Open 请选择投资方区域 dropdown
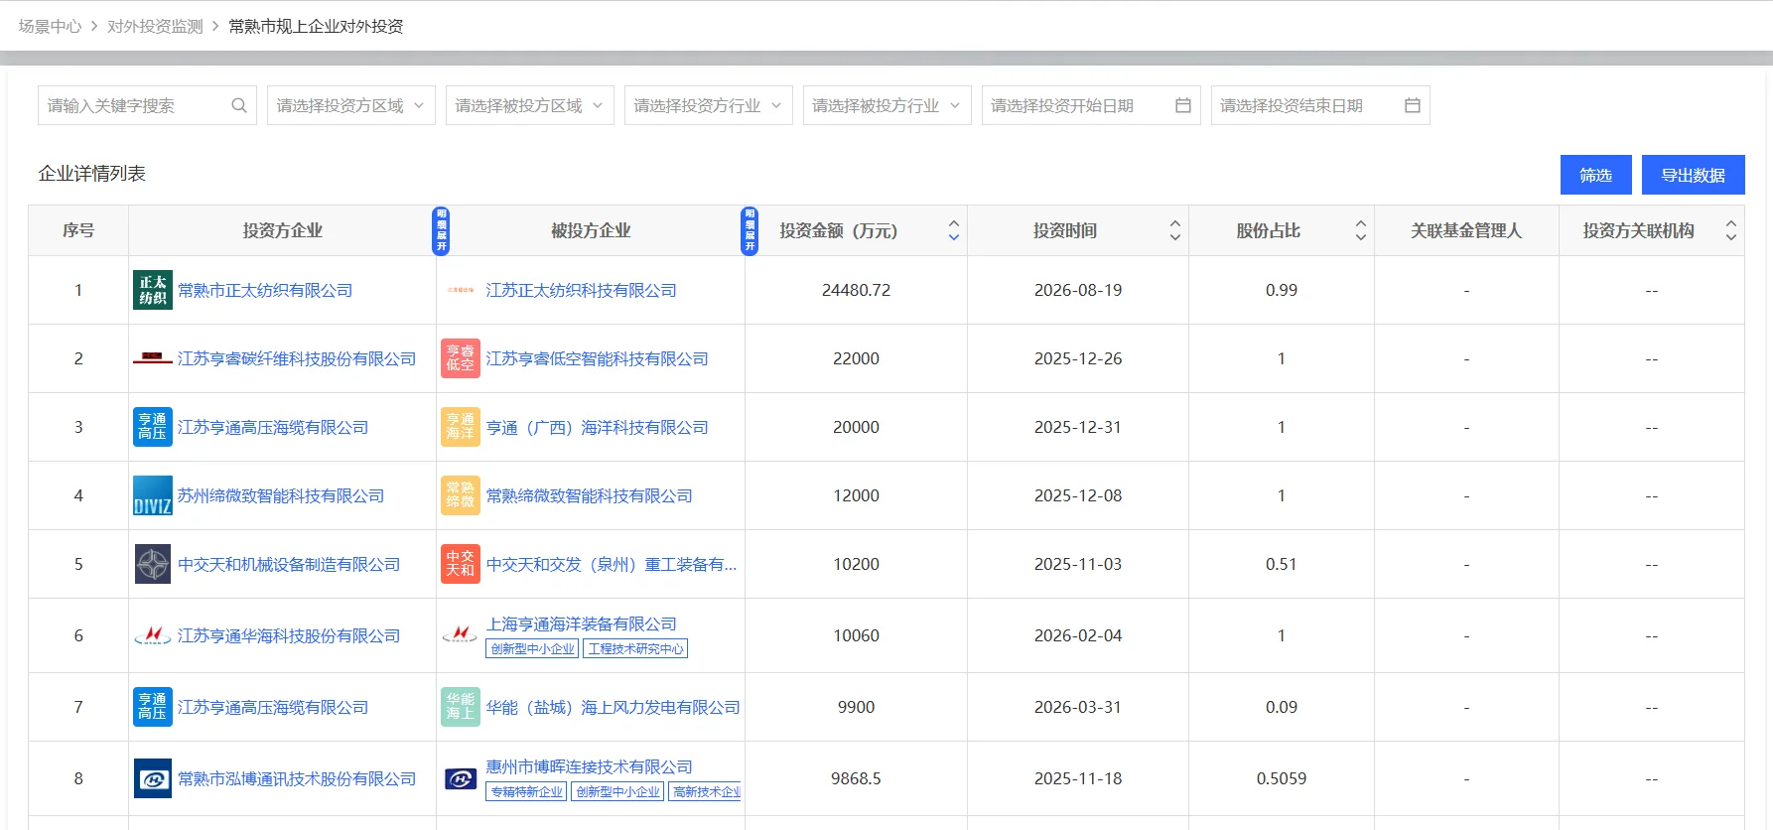The width and height of the screenshot is (1773, 830). (x=351, y=105)
